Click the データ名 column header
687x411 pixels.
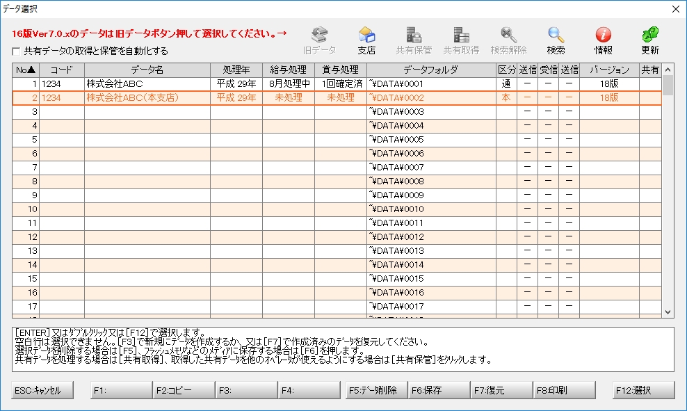tap(147, 70)
